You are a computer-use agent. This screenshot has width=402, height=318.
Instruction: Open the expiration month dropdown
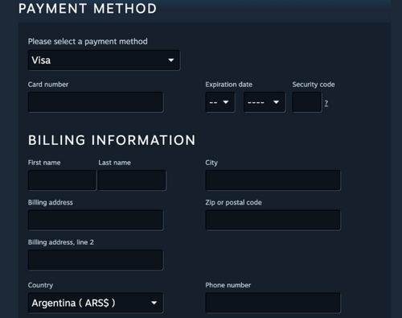[x=220, y=102]
